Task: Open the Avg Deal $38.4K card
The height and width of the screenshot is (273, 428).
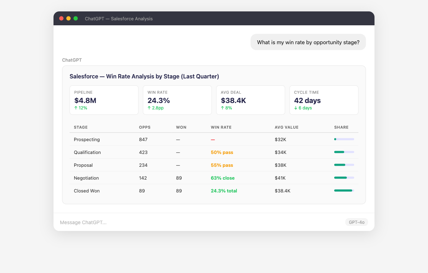Action: point(250,100)
